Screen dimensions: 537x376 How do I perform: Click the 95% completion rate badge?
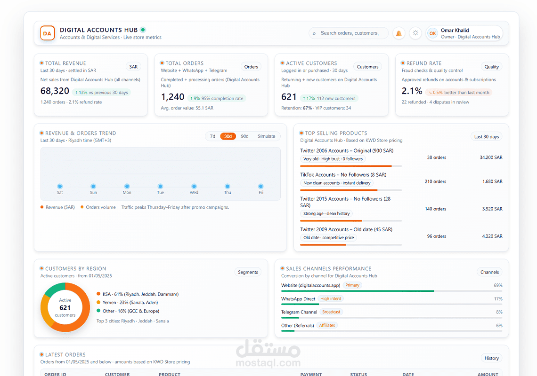(216, 98)
